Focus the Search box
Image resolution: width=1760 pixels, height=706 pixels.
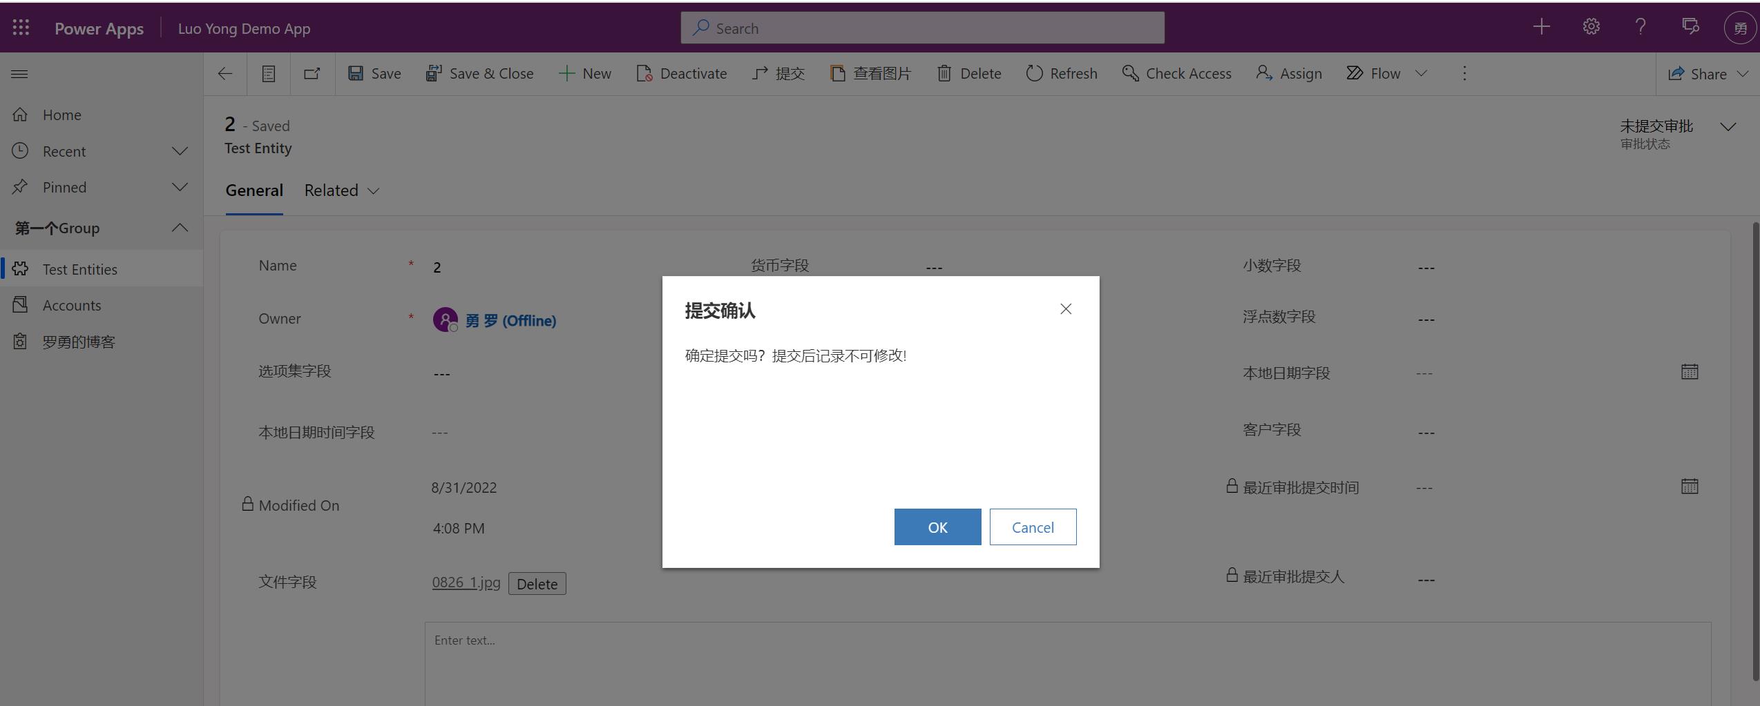(922, 28)
